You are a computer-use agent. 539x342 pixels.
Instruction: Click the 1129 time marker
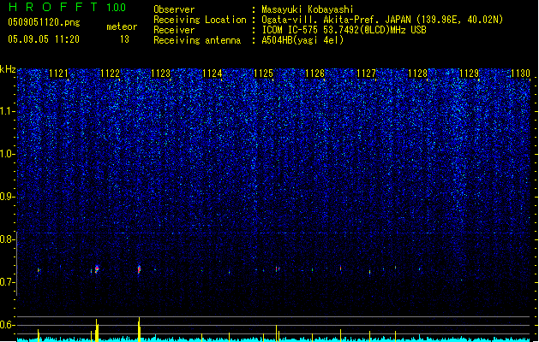[470, 74]
